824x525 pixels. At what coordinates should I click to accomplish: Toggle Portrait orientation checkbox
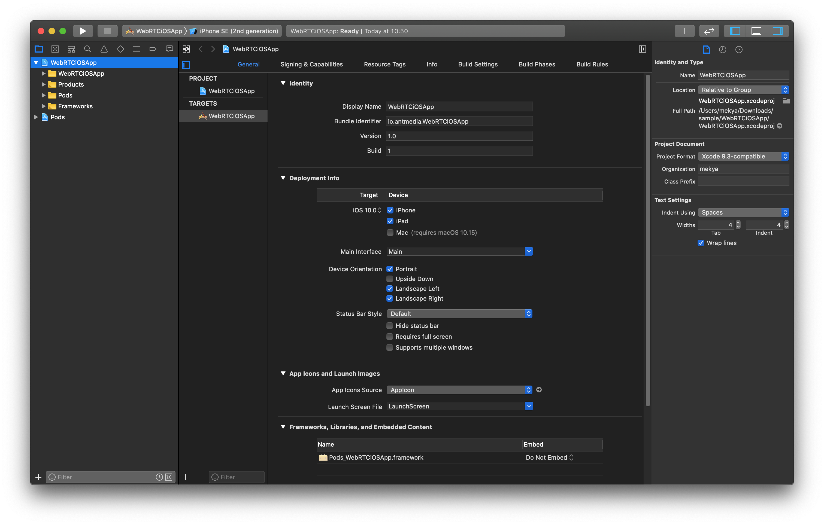[x=389, y=269]
